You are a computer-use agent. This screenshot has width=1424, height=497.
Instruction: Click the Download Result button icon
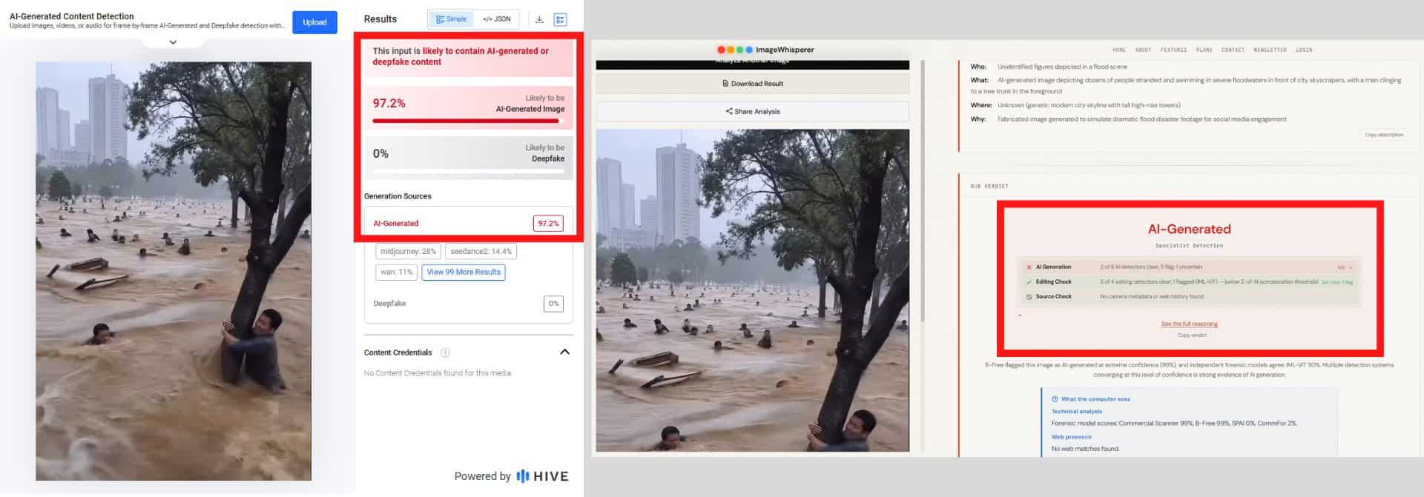click(x=725, y=84)
